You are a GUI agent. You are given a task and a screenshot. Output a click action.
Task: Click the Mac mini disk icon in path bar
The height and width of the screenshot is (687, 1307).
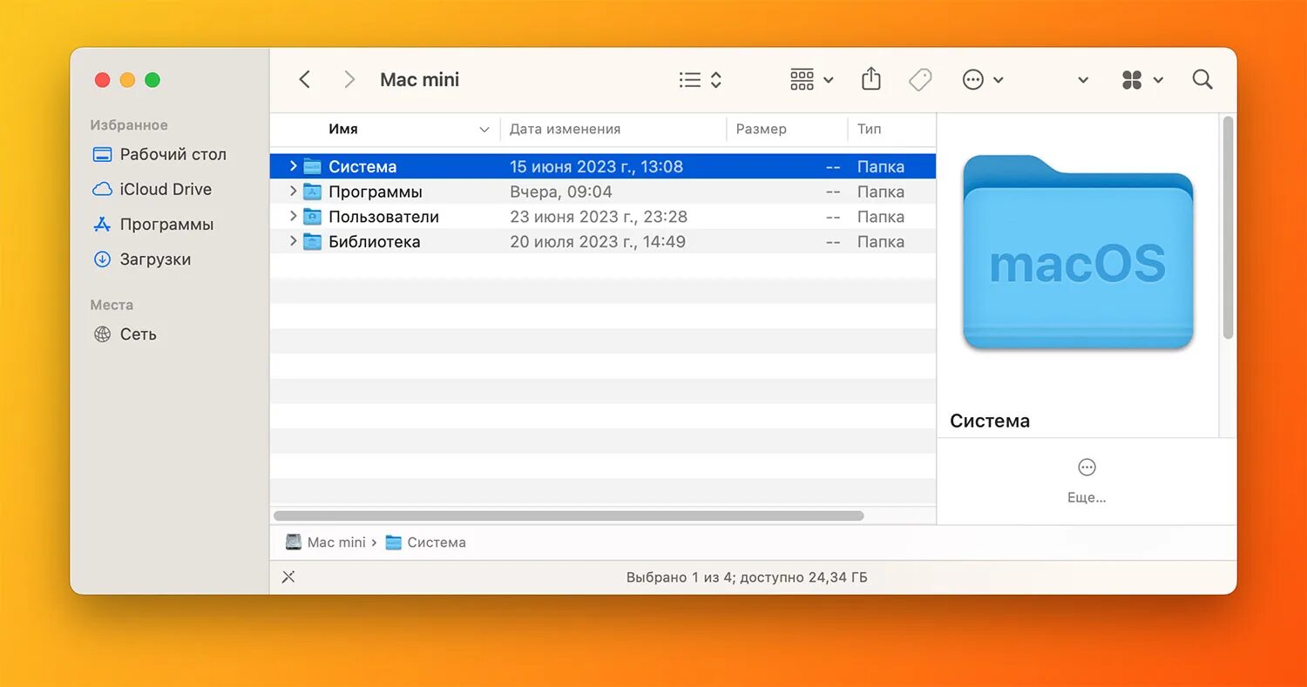(x=294, y=542)
